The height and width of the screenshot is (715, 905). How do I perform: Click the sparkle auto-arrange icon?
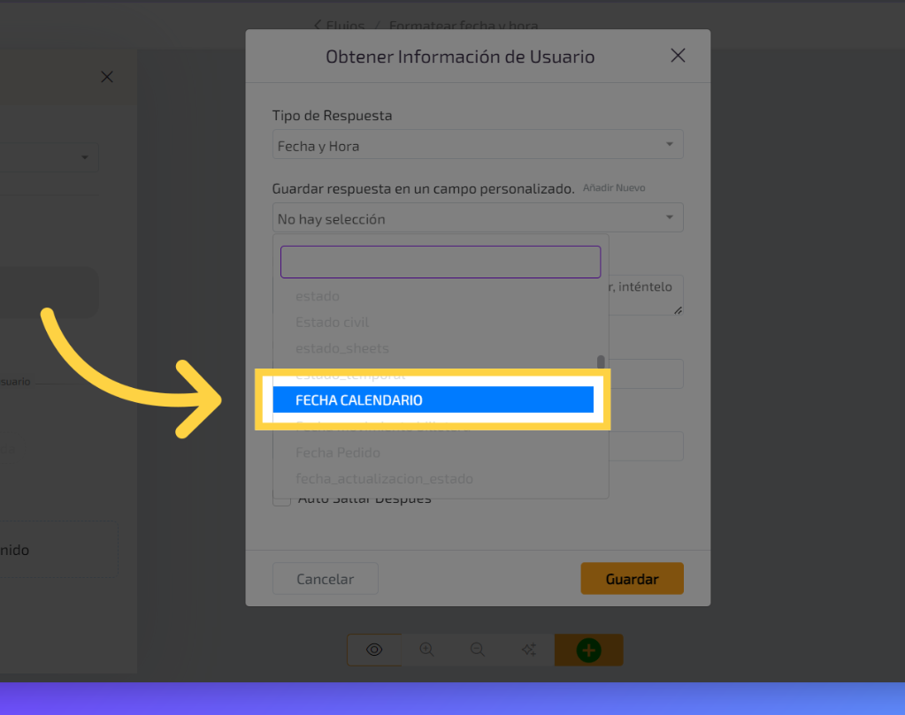[x=529, y=650]
